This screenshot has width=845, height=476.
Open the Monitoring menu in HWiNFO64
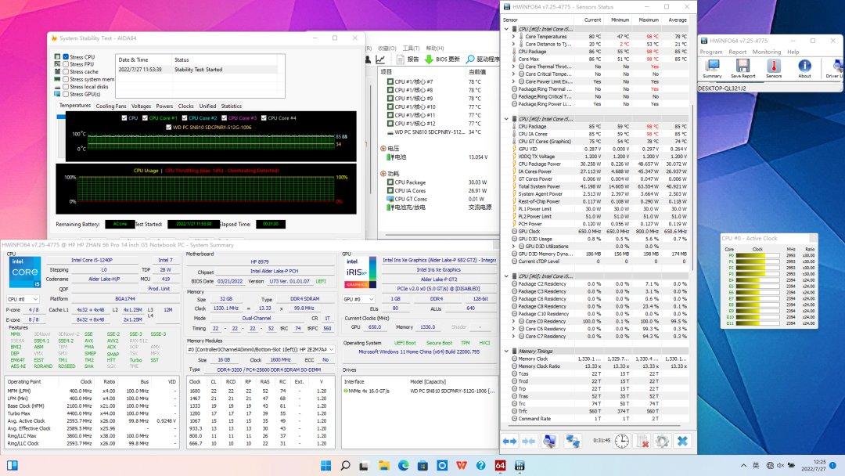[766, 52]
